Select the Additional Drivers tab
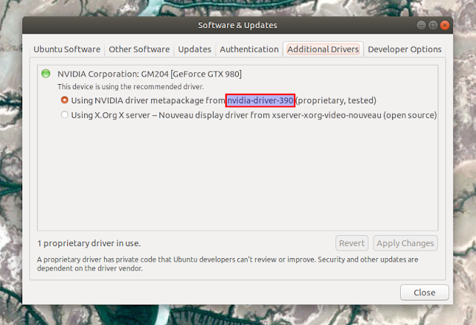Screen dimensions: 476x325 [x=323, y=50]
